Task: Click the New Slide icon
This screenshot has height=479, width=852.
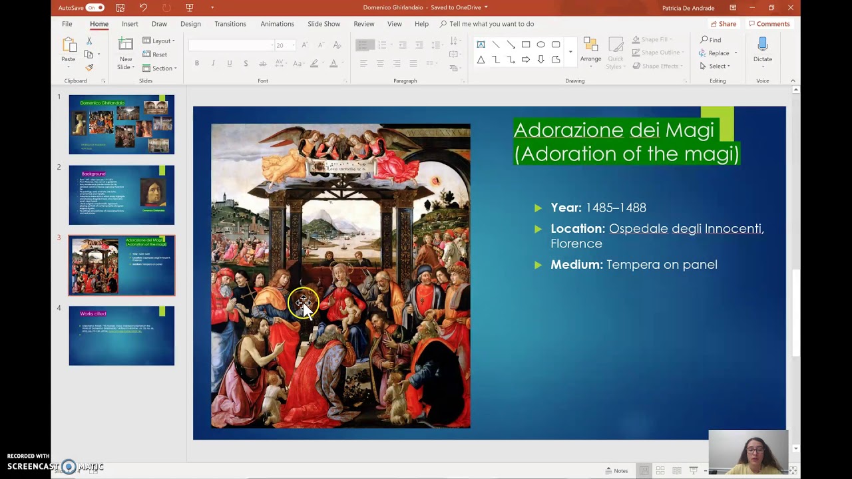Action: pos(125,45)
